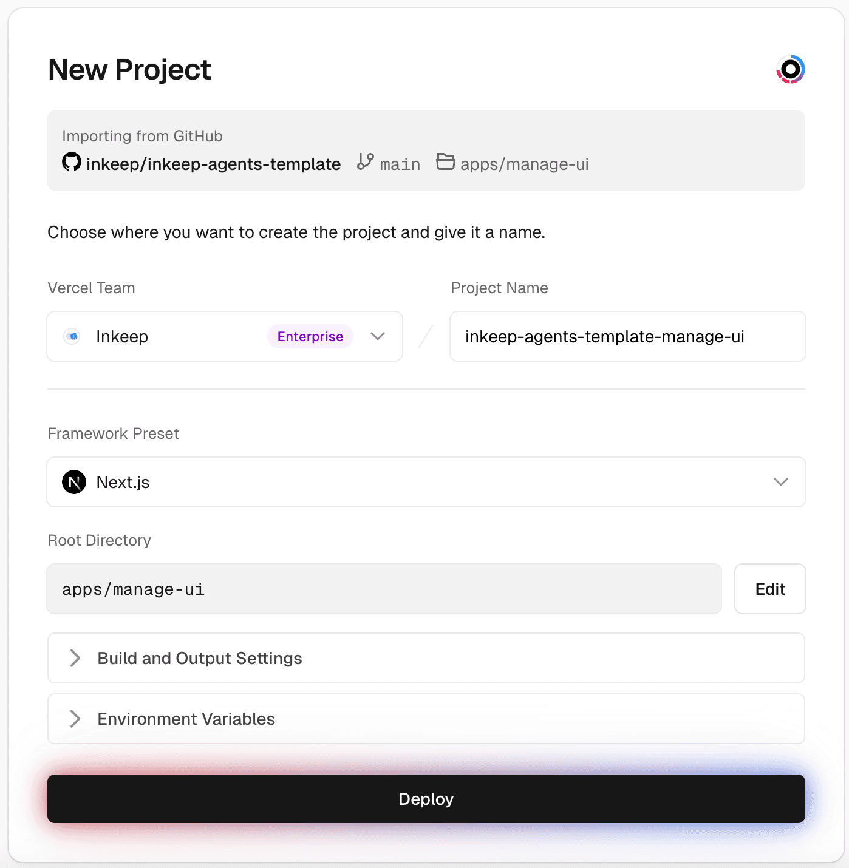849x868 pixels.
Task: Click the Project Name input field
Action: point(628,336)
